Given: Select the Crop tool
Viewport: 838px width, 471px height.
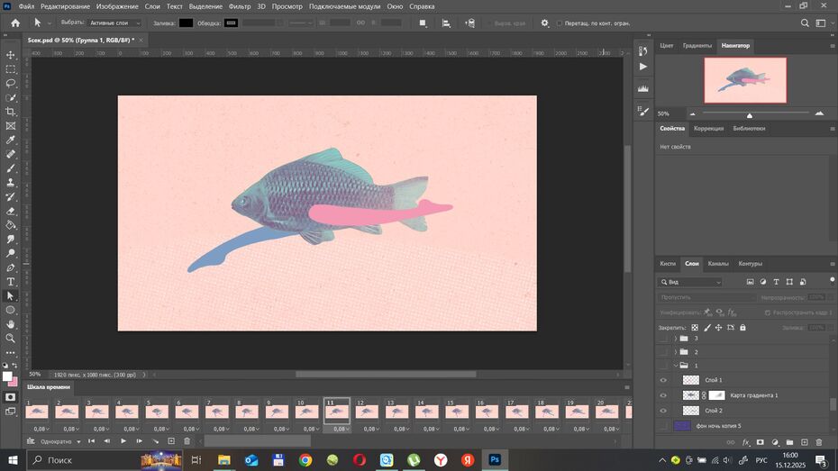Looking at the screenshot, I should [11, 112].
